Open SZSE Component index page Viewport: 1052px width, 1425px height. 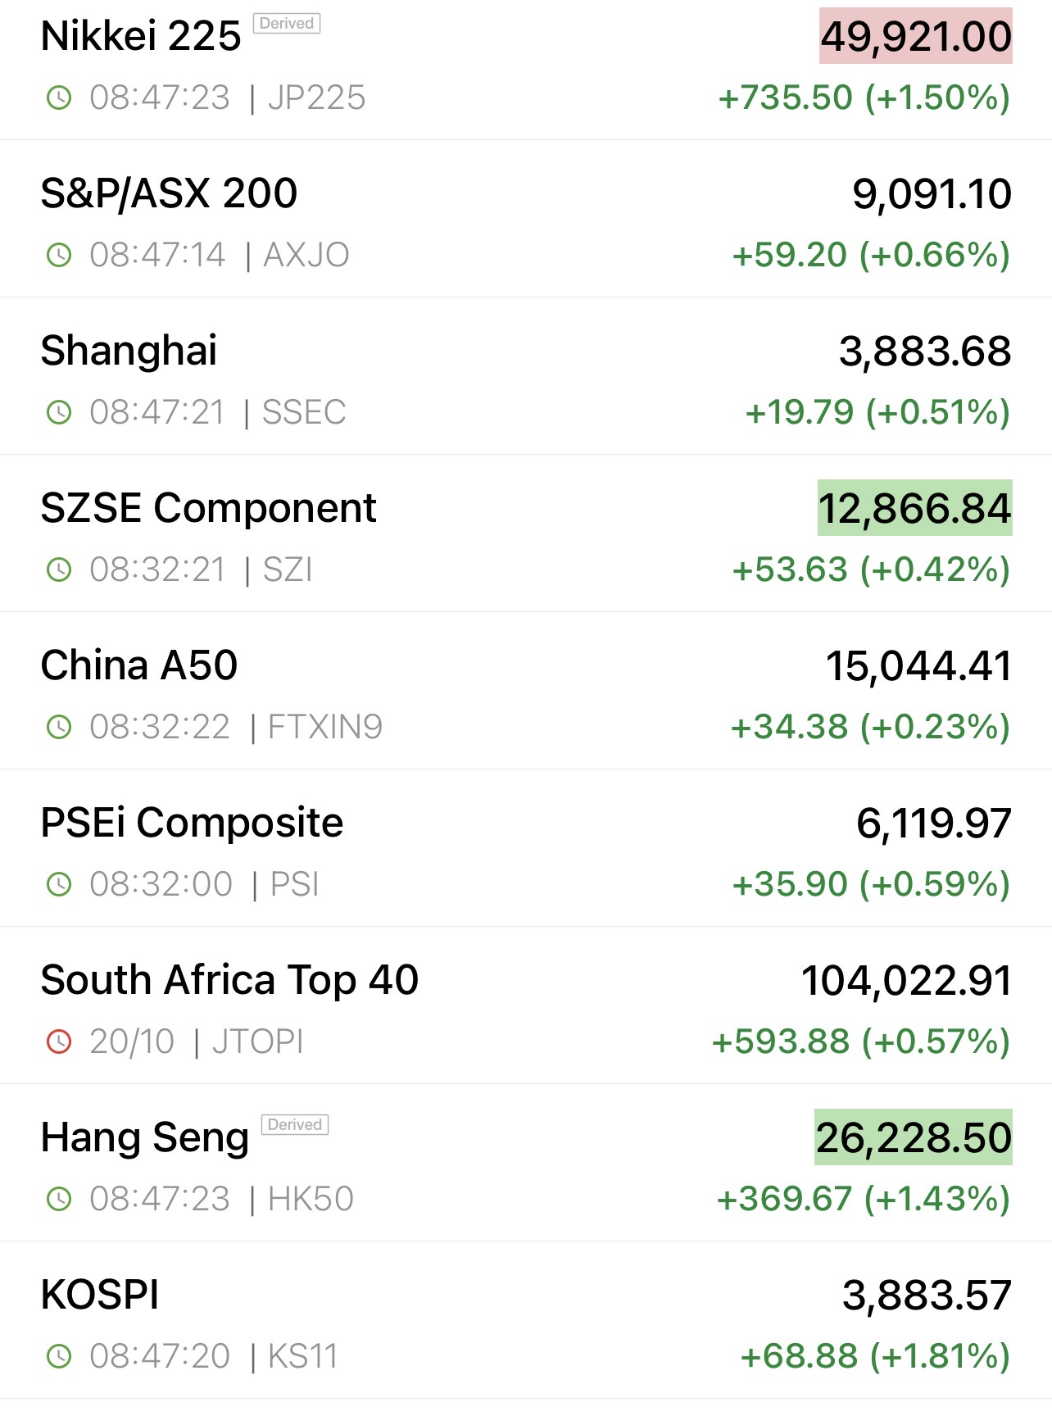pyautogui.click(x=208, y=509)
